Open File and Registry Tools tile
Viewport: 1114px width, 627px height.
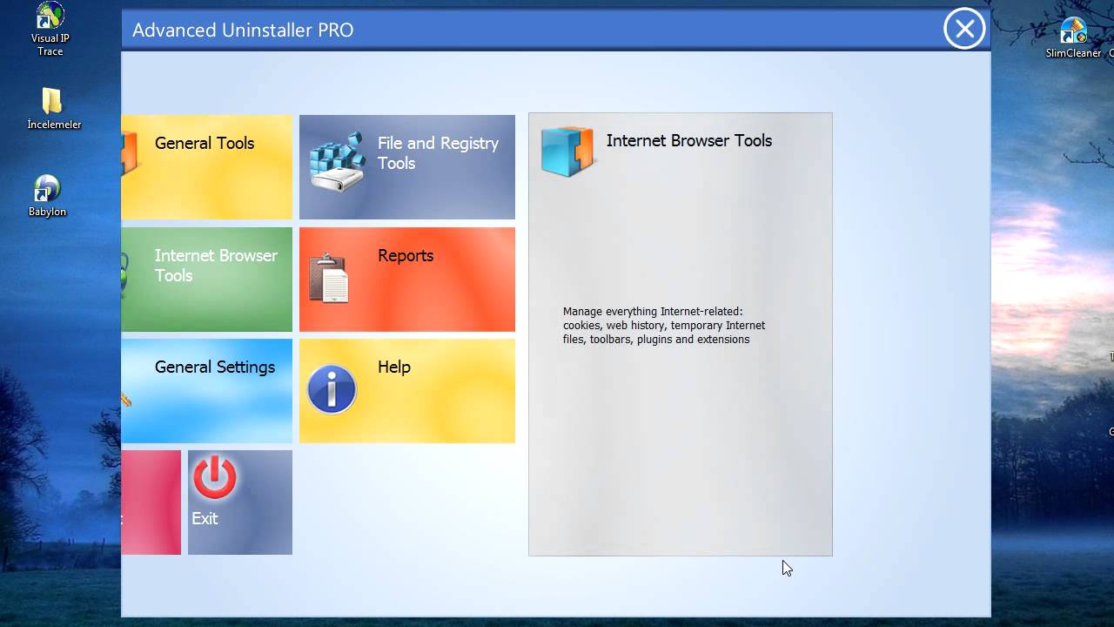click(x=407, y=167)
